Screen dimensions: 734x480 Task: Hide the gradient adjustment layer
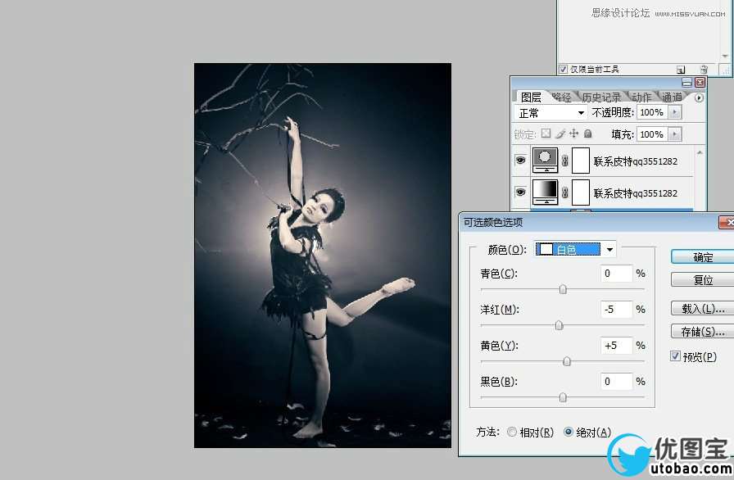tap(520, 192)
